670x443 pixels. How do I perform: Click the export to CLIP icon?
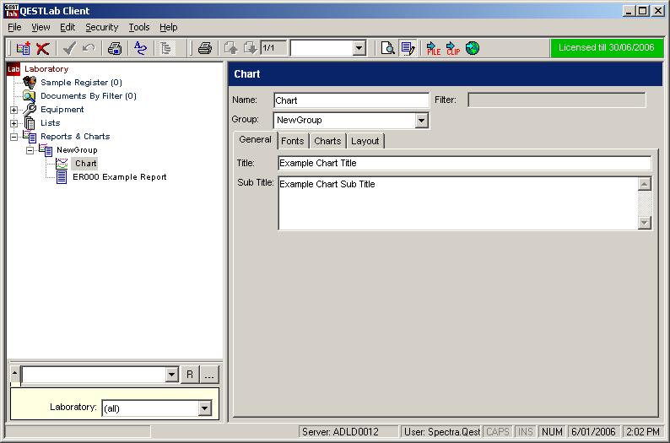[453, 49]
